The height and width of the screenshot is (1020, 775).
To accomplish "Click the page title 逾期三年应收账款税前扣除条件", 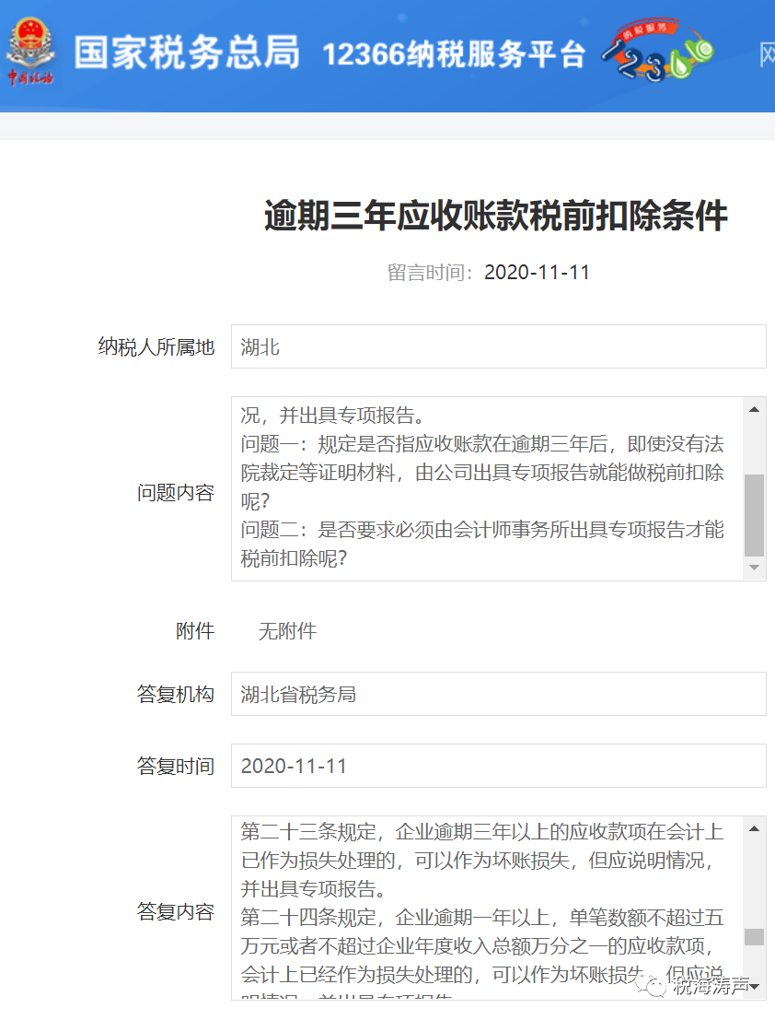I will click(x=496, y=216).
